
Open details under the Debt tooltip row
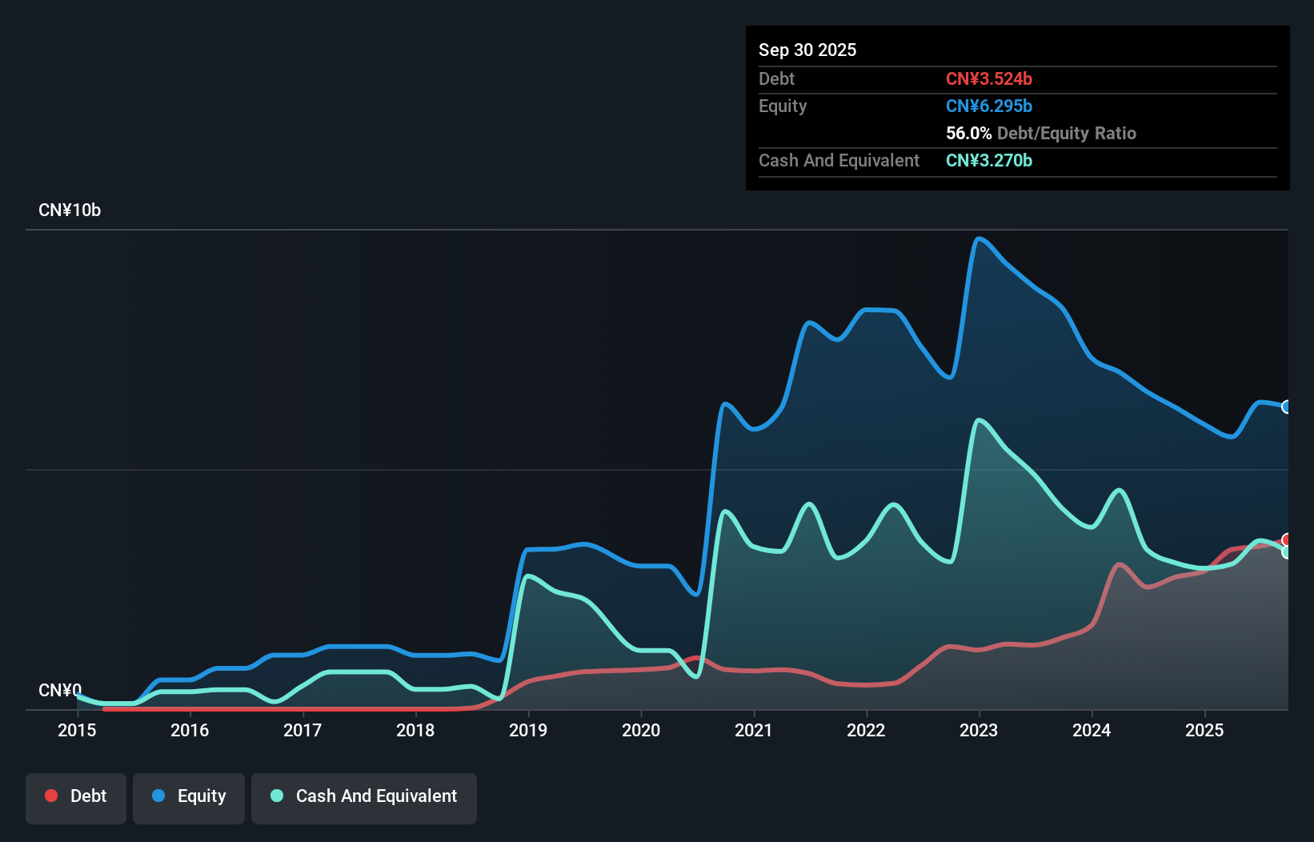point(776,78)
